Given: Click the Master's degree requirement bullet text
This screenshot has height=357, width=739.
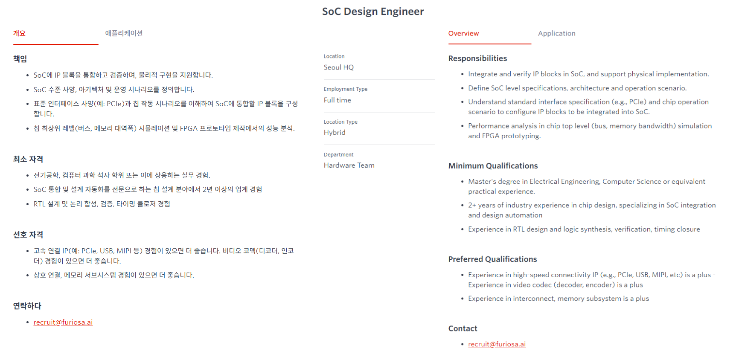Looking at the screenshot, I should point(586,182).
